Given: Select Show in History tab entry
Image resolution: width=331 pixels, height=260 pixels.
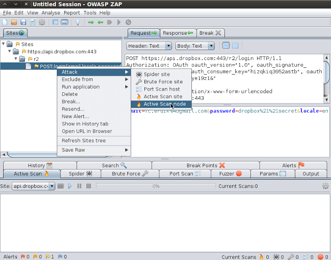Looking at the screenshot, I should pos(94,124).
